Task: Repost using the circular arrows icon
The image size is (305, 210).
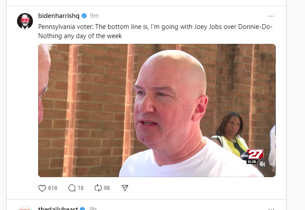Action: coord(98,188)
